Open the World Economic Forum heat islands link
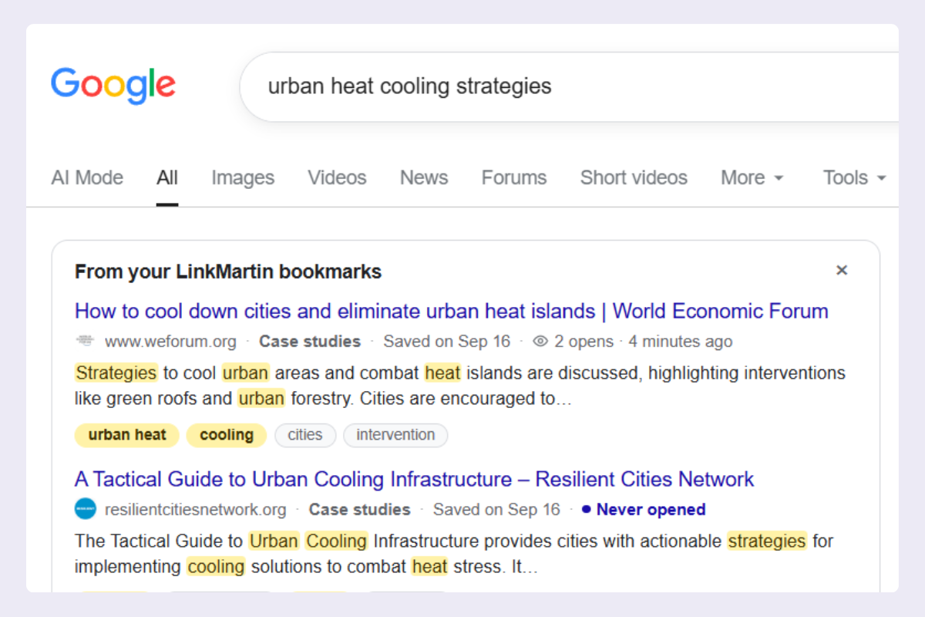The image size is (925, 617). [x=452, y=311]
